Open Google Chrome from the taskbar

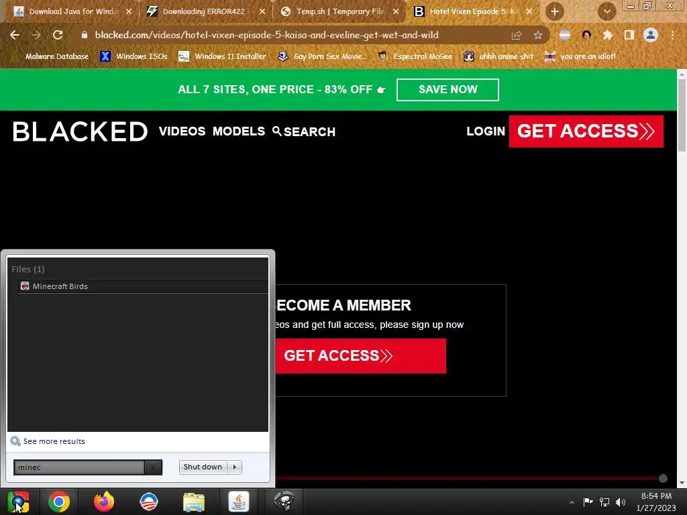point(59,502)
